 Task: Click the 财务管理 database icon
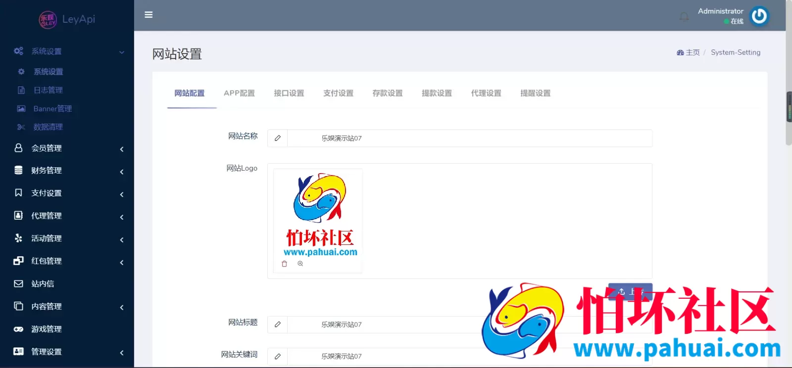pyautogui.click(x=18, y=170)
